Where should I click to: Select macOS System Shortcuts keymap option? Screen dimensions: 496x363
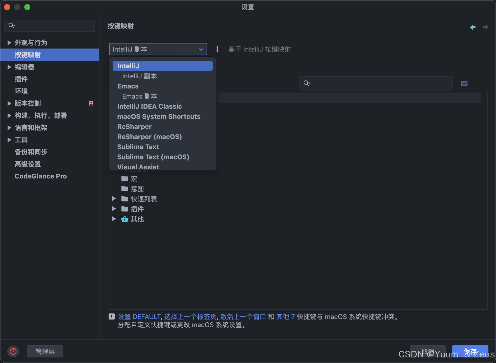[159, 117]
